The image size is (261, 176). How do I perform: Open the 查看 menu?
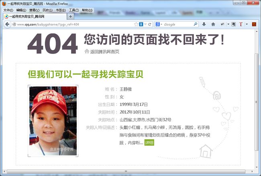point(34,10)
